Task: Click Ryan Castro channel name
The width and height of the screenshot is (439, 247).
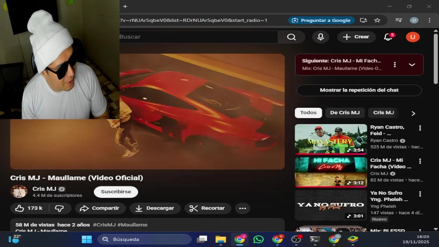Action: tap(384, 141)
